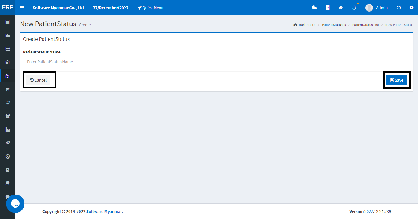418x219 pixels.
Task: Go to PatientStatuses breadcrumb
Action: coord(334,25)
